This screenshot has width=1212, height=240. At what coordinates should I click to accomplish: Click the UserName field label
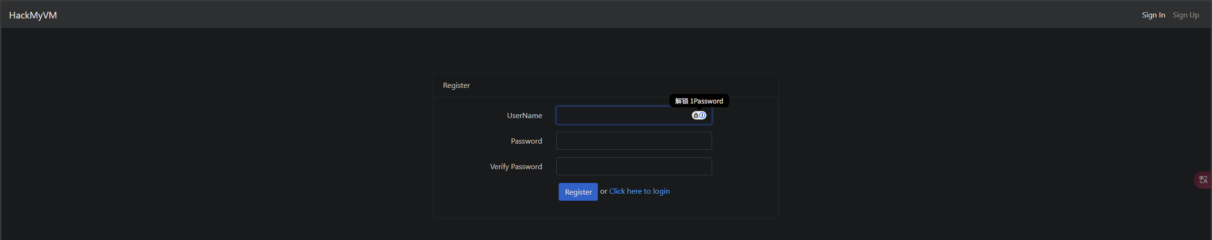524,116
